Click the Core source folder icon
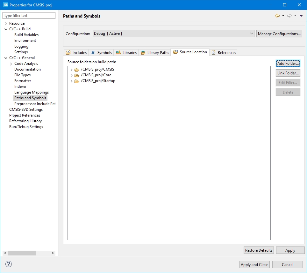 [76, 75]
